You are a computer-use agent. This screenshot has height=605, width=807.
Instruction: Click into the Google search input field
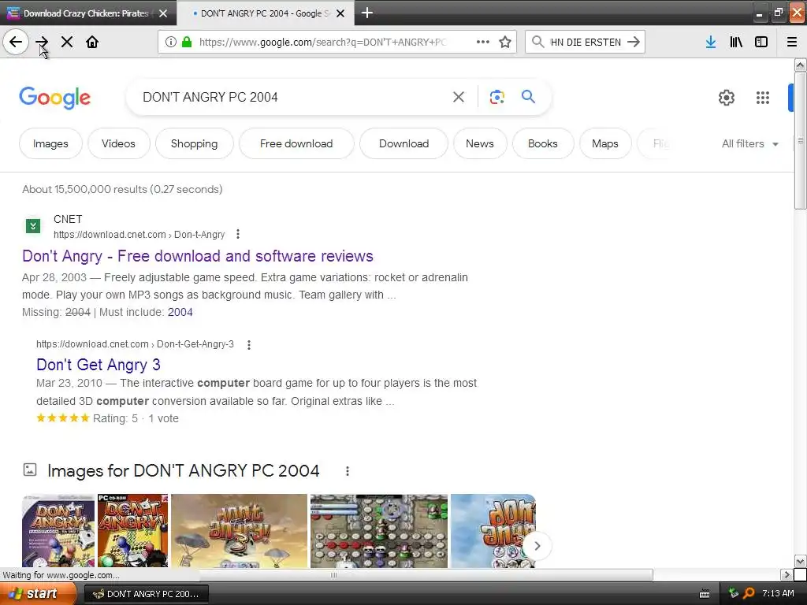click(x=293, y=97)
